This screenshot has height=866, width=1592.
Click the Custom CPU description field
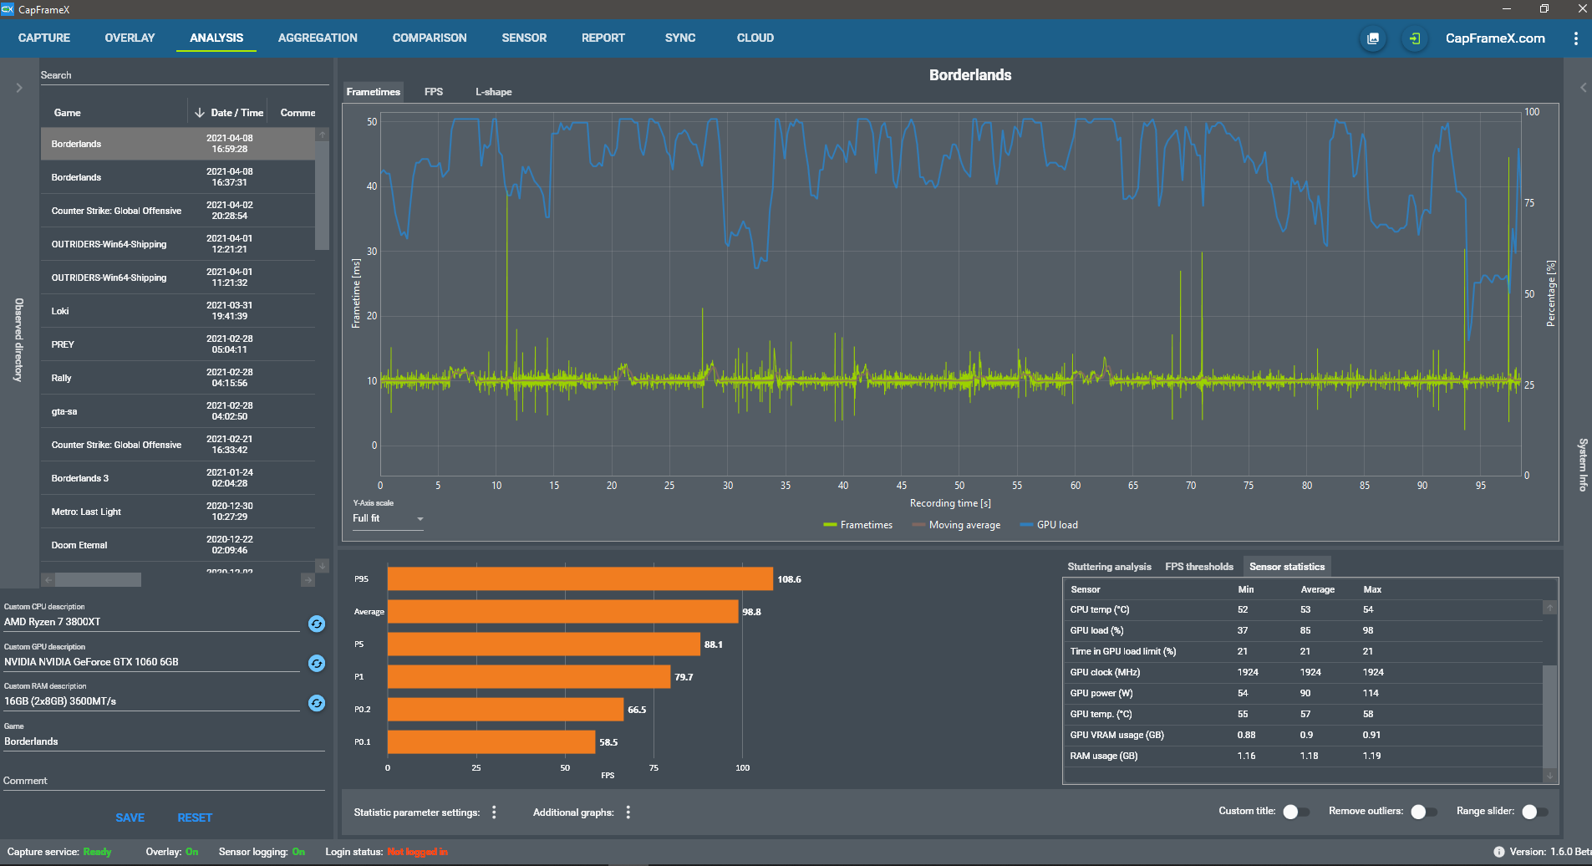pos(151,622)
